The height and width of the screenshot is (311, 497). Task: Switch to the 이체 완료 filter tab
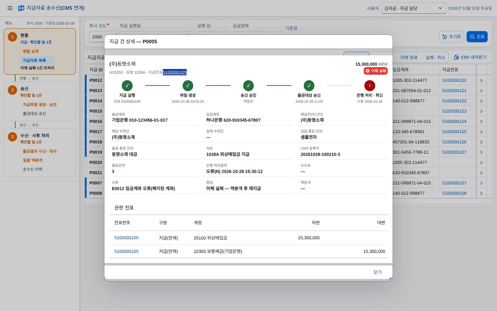point(409,57)
